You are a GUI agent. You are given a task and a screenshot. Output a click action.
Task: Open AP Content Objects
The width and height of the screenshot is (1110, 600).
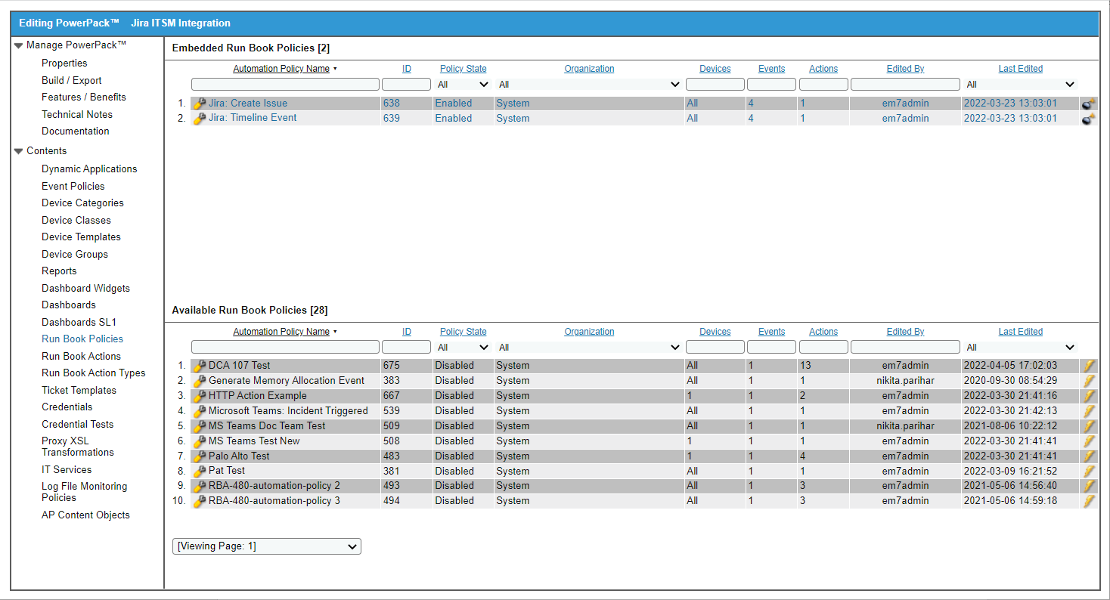(x=85, y=515)
